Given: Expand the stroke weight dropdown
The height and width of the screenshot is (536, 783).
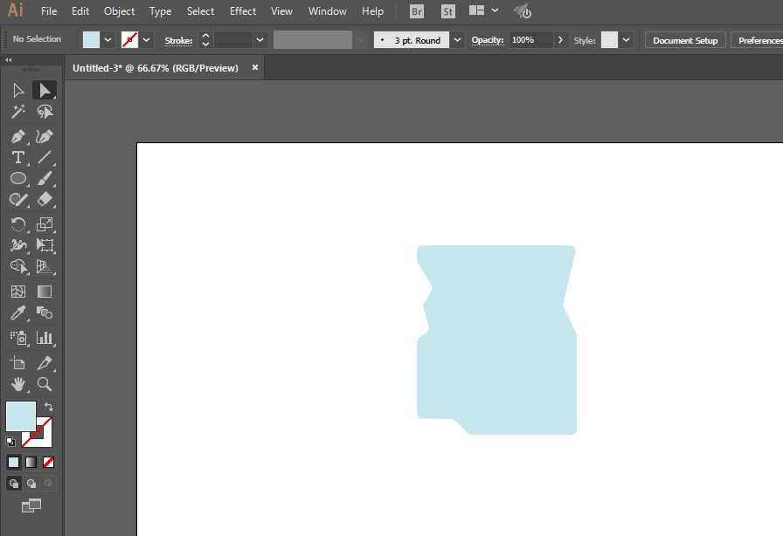Looking at the screenshot, I should 260,40.
